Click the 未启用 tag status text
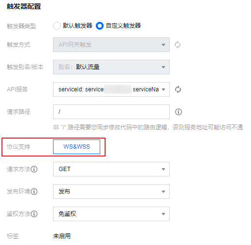Image resolution: width=251 pixels, height=245 pixels. coord(62,236)
